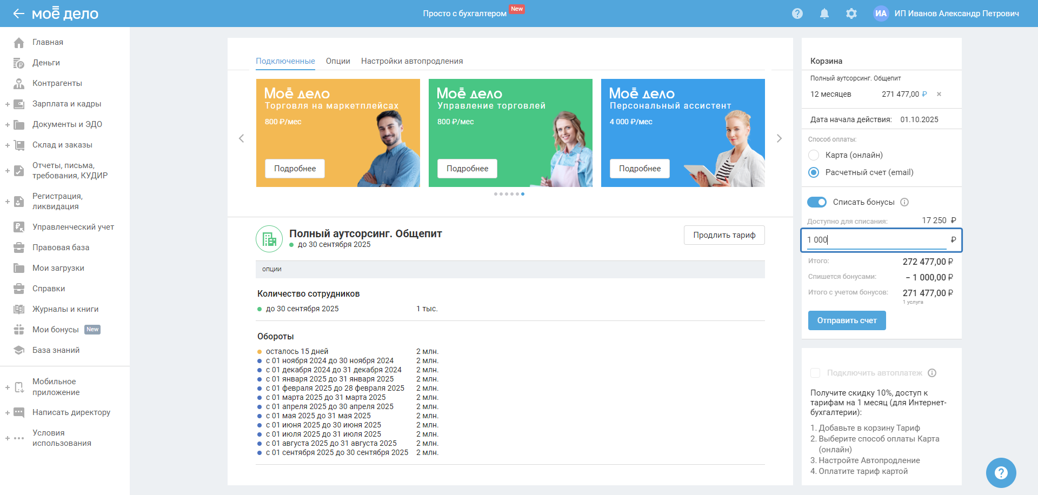This screenshot has width=1038, height=495.
Task: Select Карта (онлайн) payment method
Action: tap(814, 155)
